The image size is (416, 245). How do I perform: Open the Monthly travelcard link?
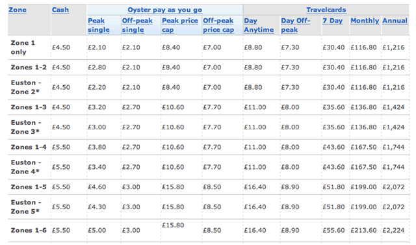(365, 21)
